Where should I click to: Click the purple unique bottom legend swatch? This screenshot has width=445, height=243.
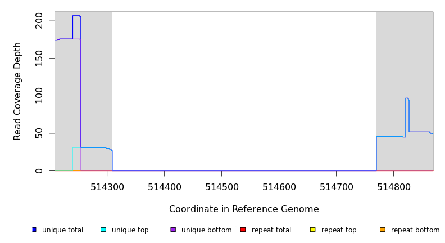(173, 229)
